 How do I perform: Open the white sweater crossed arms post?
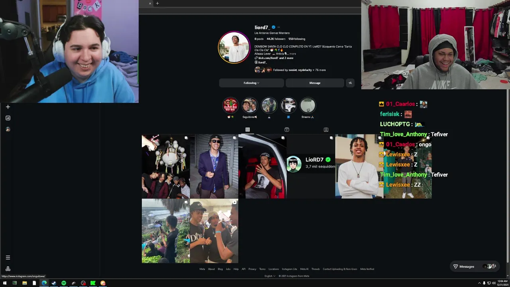[359, 167]
